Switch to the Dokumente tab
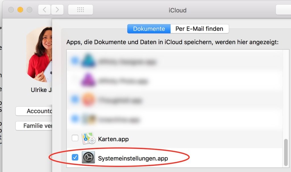291x172 pixels. (x=149, y=29)
